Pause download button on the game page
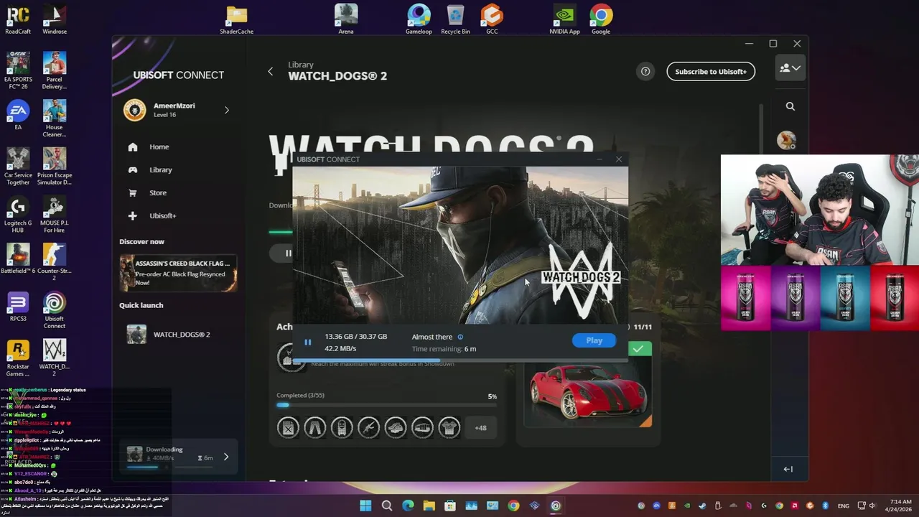 click(289, 253)
